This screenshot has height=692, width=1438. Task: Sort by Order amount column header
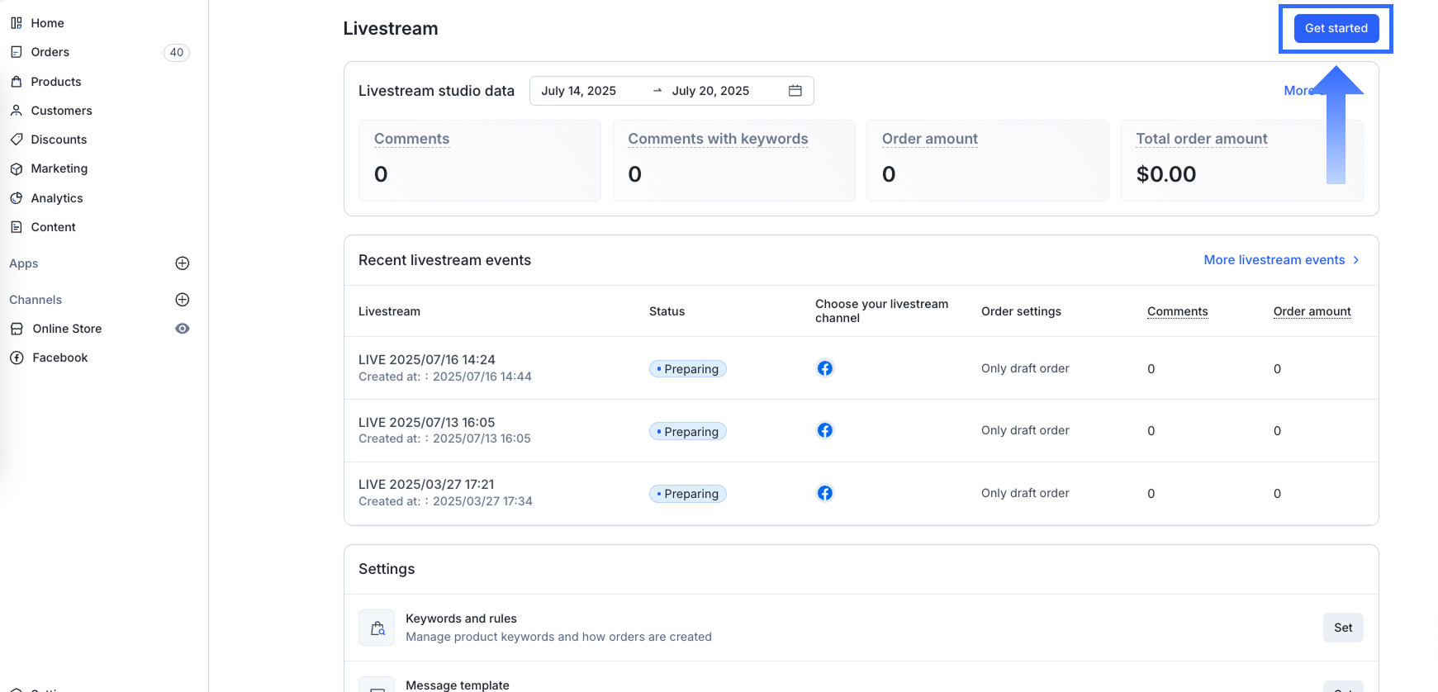tap(1311, 311)
